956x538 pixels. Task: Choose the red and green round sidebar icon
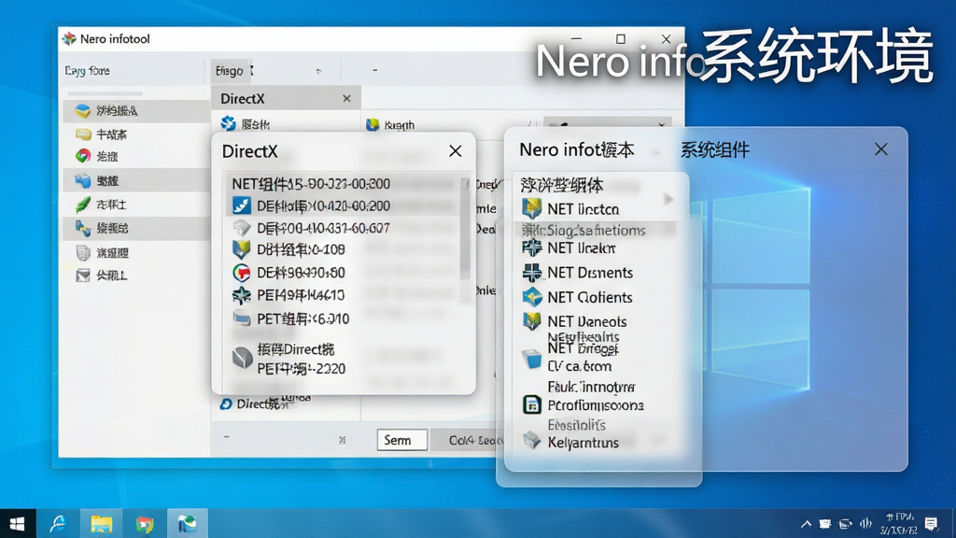click(83, 156)
